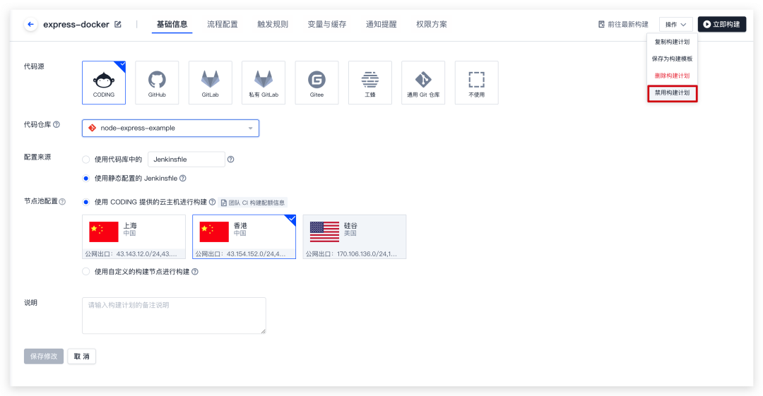Select private GitLab (私有 GitLab) code source
This screenshot has width=763, height=396.
tap(264, 83)
